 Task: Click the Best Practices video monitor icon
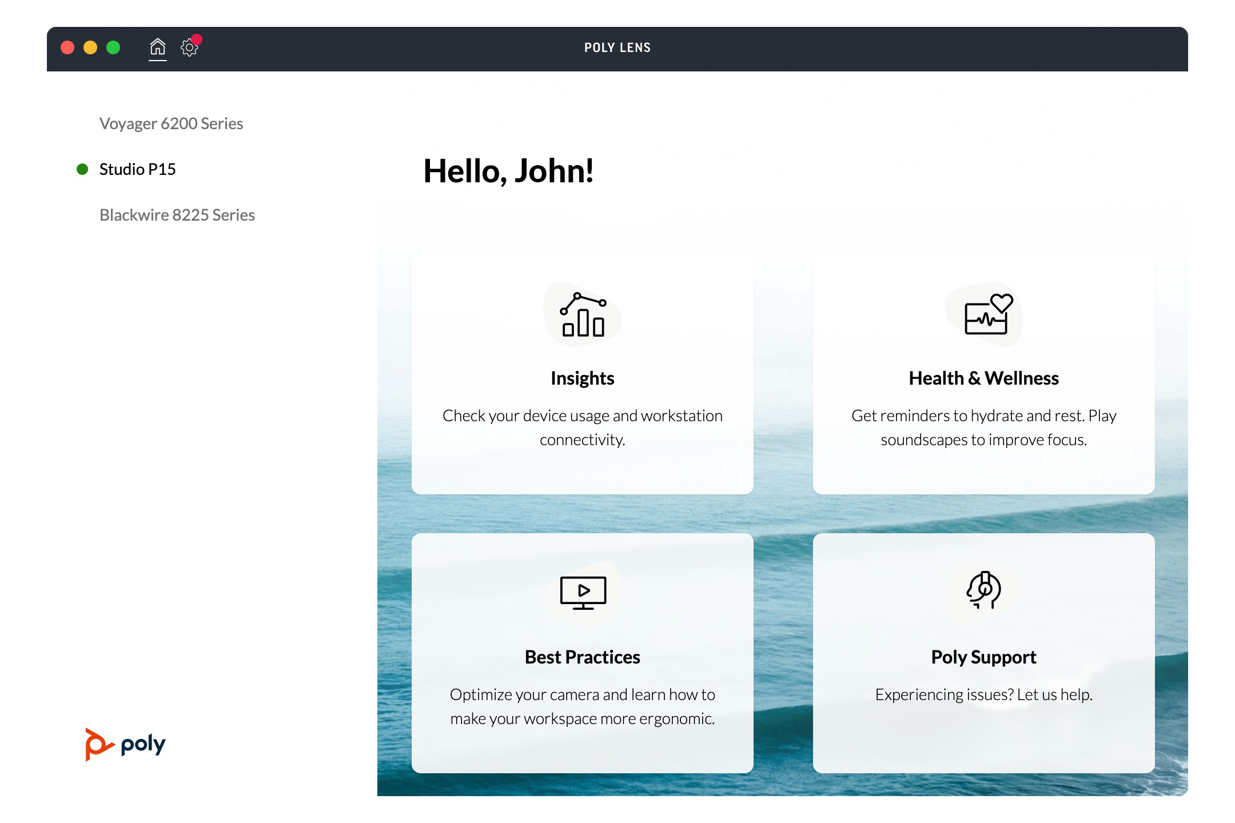point(583,593)
